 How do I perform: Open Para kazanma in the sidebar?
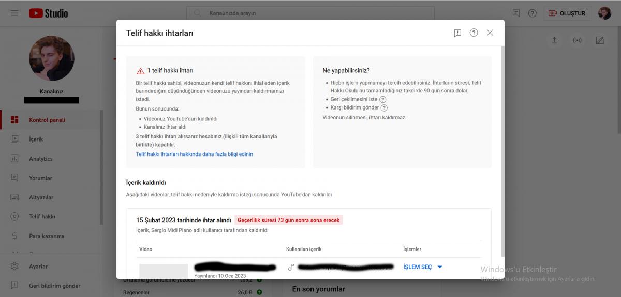pyautogui.click(x=50, y=236)
